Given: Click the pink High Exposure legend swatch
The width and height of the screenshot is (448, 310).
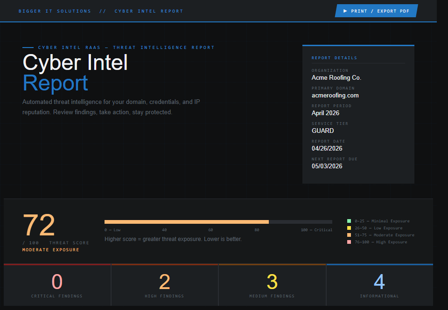Looking at the screenshot, I should [x=349, y=242].
